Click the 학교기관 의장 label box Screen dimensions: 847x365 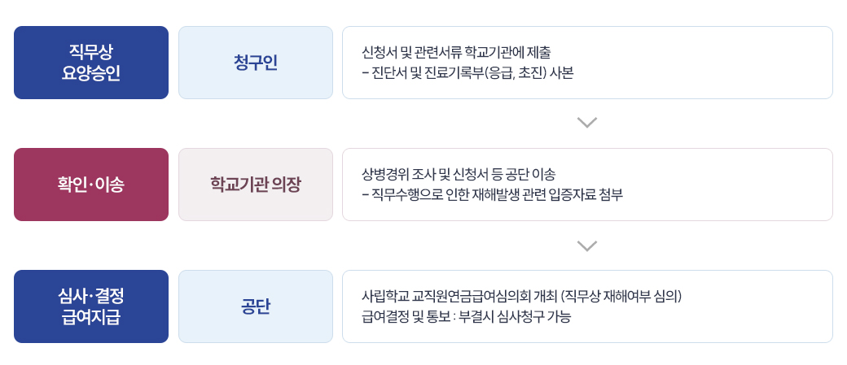(x=256, y=185)
